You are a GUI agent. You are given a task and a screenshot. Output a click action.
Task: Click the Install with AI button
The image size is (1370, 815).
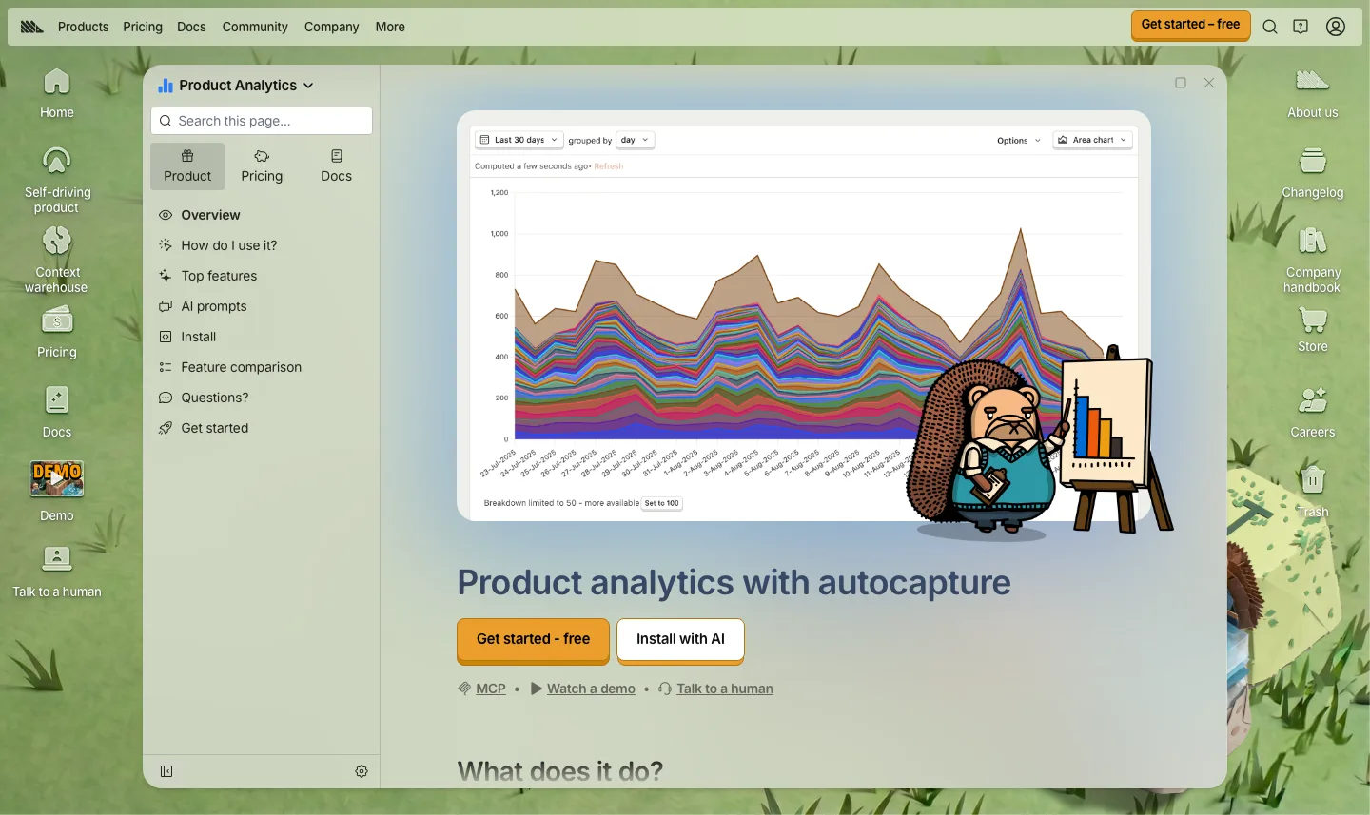tap(680, 640)
